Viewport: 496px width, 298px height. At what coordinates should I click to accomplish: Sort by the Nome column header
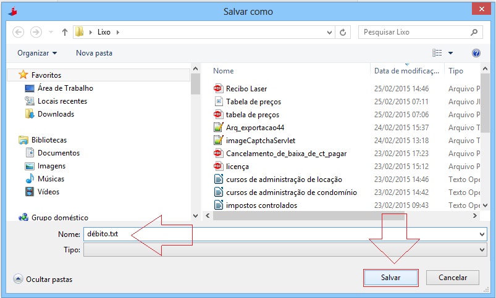point(224,71)
